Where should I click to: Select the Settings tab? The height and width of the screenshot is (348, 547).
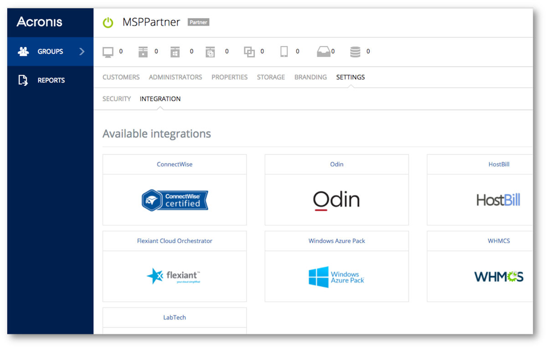[x=351, y=77]
